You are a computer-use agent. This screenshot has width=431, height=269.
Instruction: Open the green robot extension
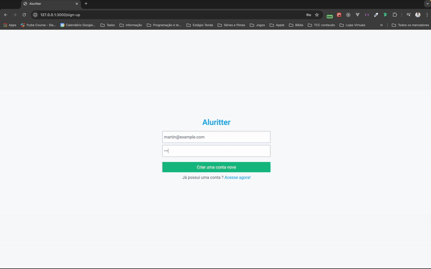pyautogui.click(x=330, y=16)
